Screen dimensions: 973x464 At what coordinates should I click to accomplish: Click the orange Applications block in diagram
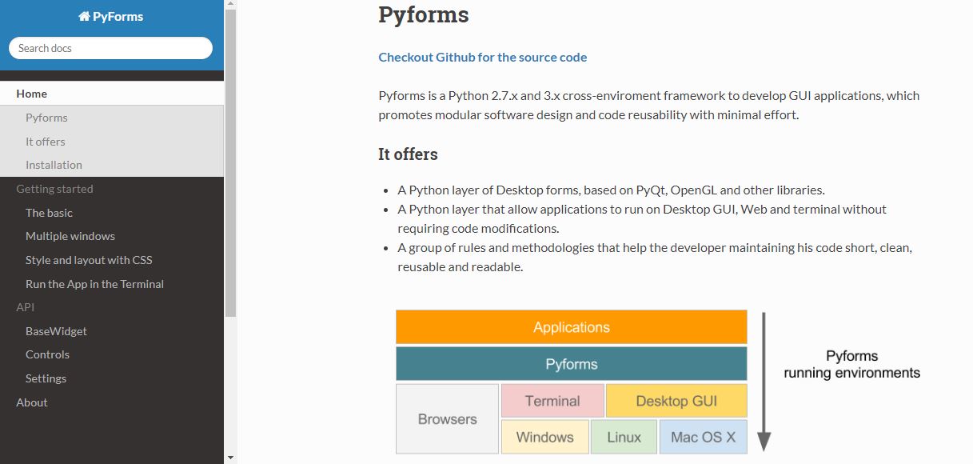[571, 327]
